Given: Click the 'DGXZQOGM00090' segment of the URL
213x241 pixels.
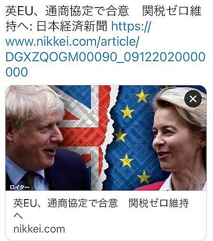Looking at the screenshot, I should click(x=61, y=57).
